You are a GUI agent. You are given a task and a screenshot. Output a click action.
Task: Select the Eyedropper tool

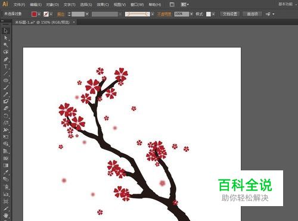coord(6,172)
